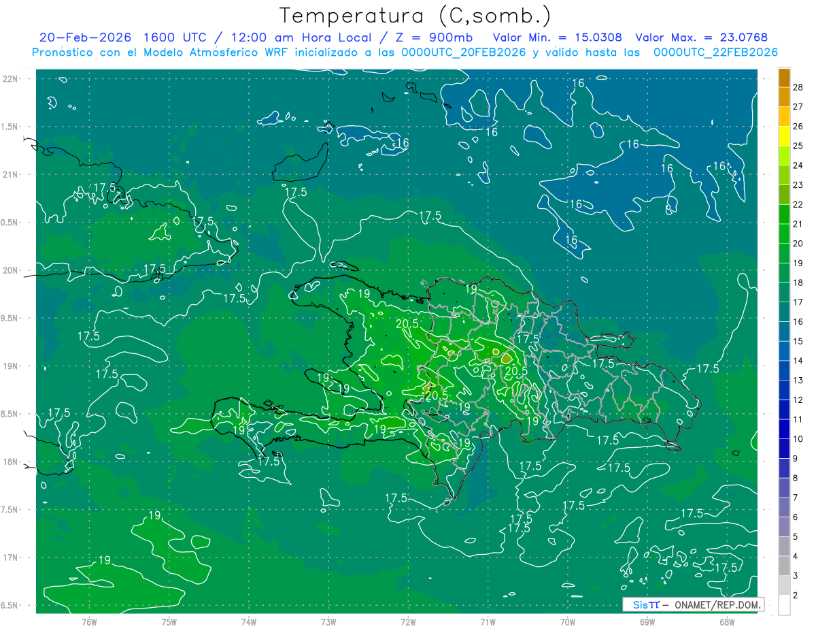
Task: Click the '21N' latitude axis label
Action: 11,174
